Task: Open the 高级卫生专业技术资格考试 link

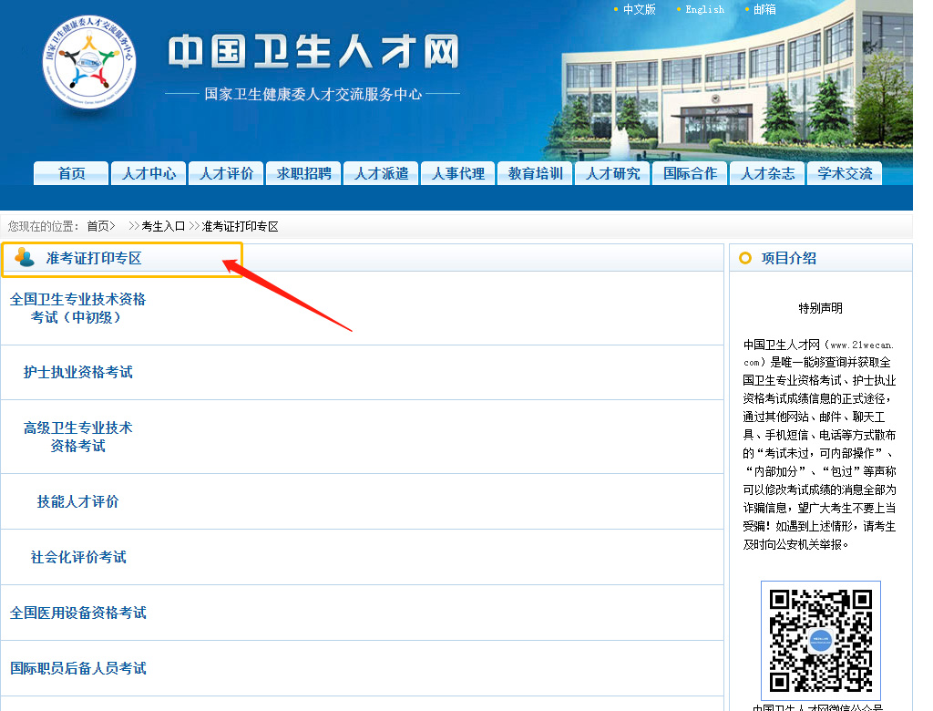Action: [x=78, y=437]
